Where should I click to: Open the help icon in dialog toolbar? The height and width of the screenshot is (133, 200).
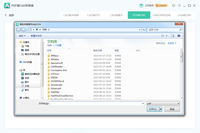coord(179,36)
